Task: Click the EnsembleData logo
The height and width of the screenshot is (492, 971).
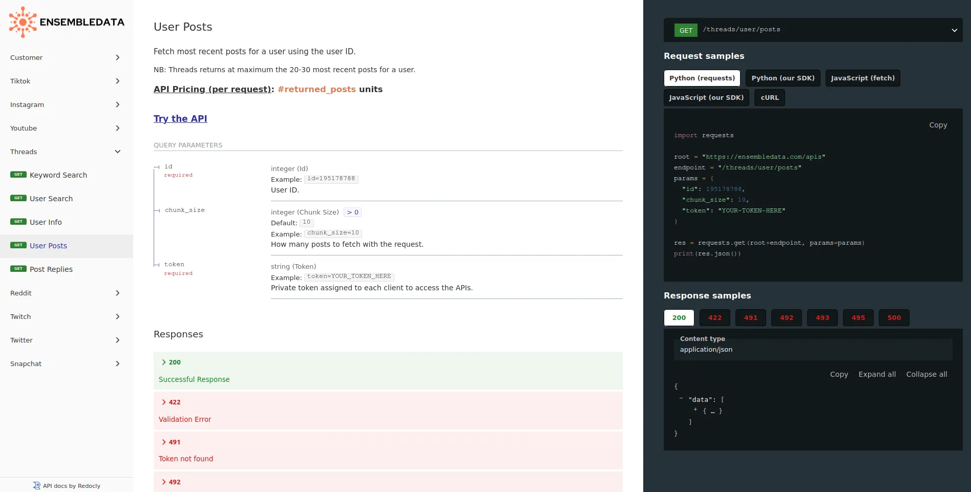Action: [x=67, y=22]
